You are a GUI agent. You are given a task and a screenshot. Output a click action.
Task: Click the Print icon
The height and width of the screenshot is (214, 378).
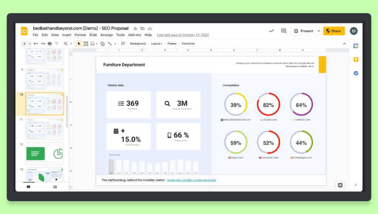[49, 43]
